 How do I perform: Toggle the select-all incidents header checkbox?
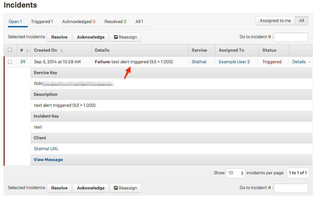[10, 50]
